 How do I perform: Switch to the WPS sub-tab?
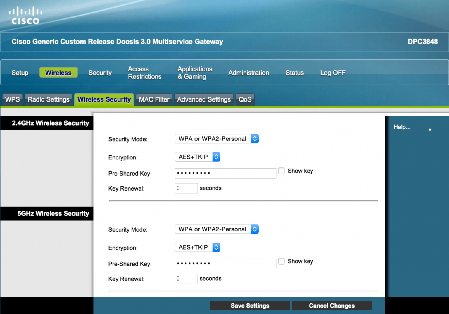pyautogui.click(x=12, y=99)
